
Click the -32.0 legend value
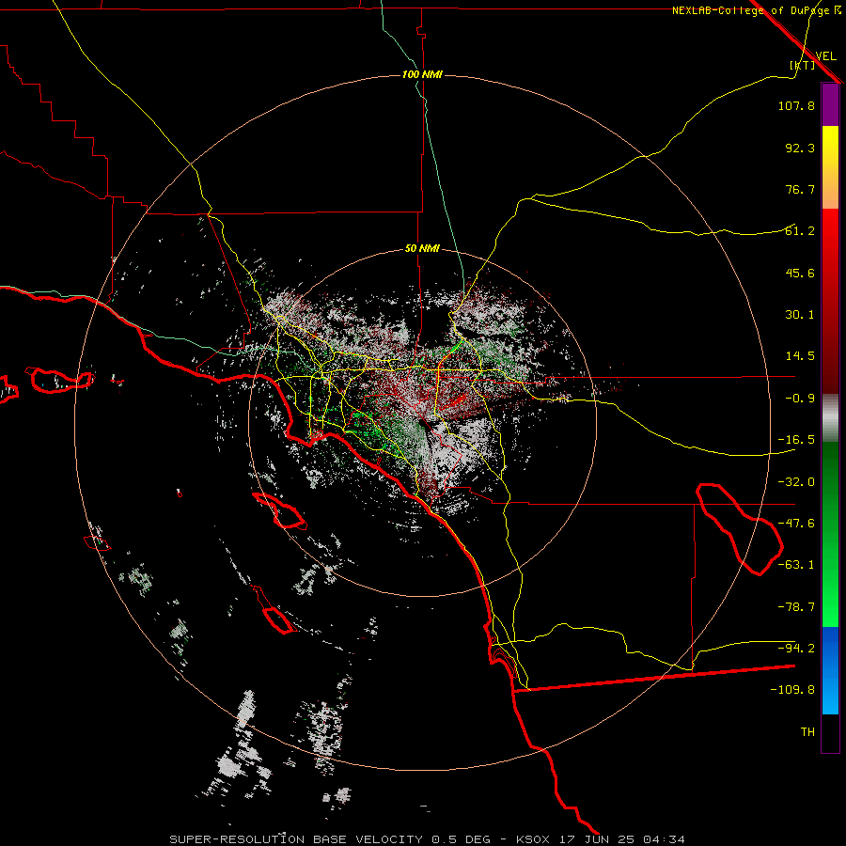[796, 482]
